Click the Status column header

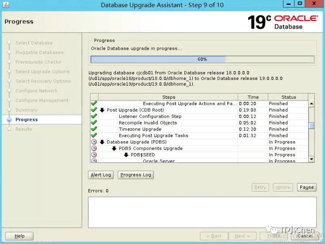click(x=288, y=97)
